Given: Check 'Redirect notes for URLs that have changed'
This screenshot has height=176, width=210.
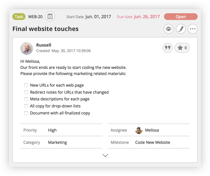Looking at the screenshot, I should click(26, 92).
